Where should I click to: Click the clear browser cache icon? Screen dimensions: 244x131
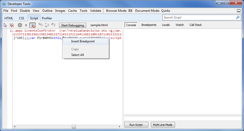point(12,25)
